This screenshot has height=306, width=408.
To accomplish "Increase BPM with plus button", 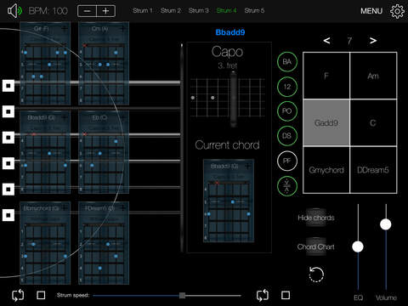I will 105,11.
